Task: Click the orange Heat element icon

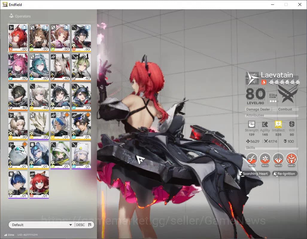Action: click(264, 82)
